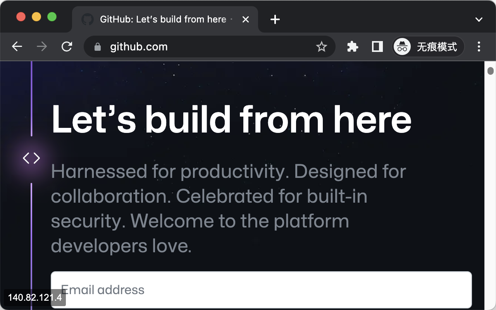Click the forward navigation arrow
The width and height of the screenshot is (496, 310).
42,47
